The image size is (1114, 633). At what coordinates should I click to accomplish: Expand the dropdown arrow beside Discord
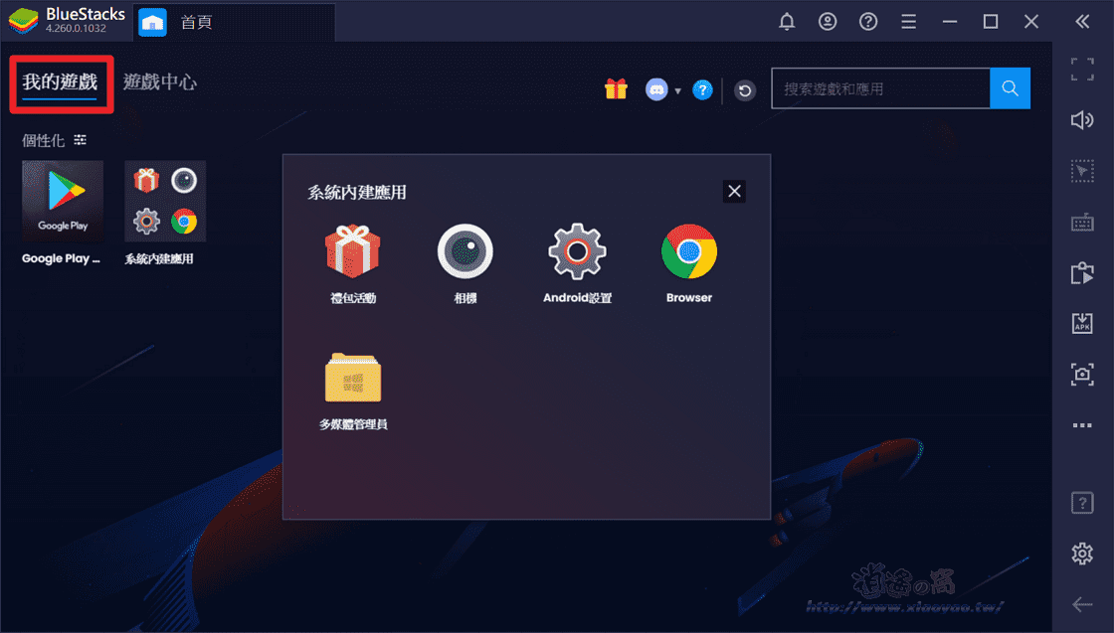pos(677,90)
